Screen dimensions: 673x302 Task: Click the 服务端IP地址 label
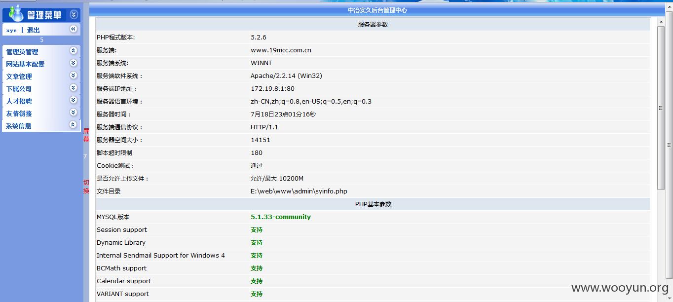(x=117, y=89)
